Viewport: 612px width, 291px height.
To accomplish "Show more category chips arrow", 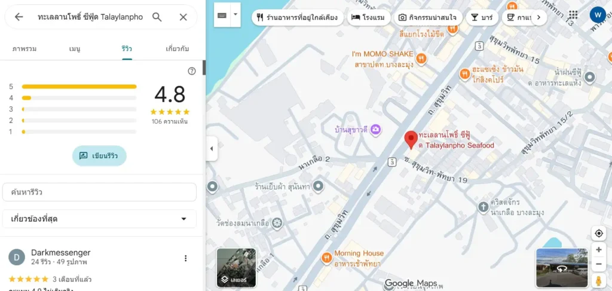I will click(x=539, y=17).
